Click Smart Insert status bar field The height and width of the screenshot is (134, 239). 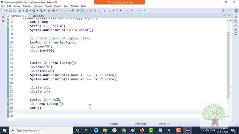(140, 124)
